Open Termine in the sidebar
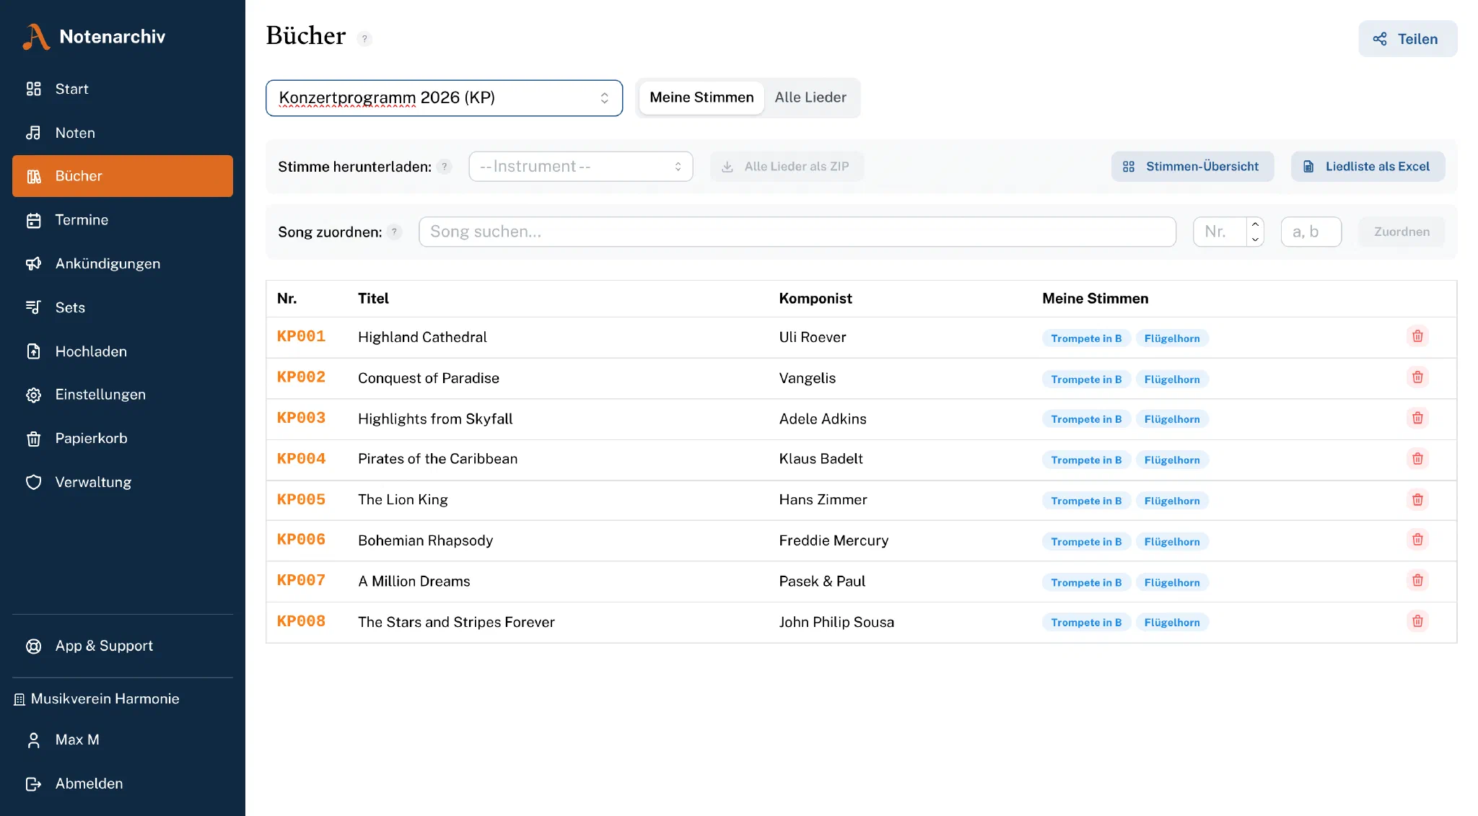Image resolution: width=1478 pixels, height=816 pixels. (123, 220)
